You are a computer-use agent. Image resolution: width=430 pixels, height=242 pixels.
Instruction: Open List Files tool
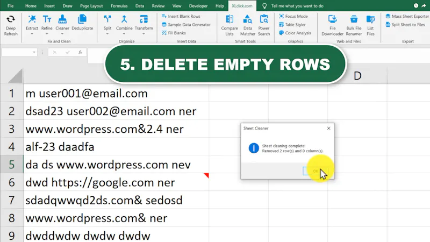pyautogui.click(x=370, y=25)
